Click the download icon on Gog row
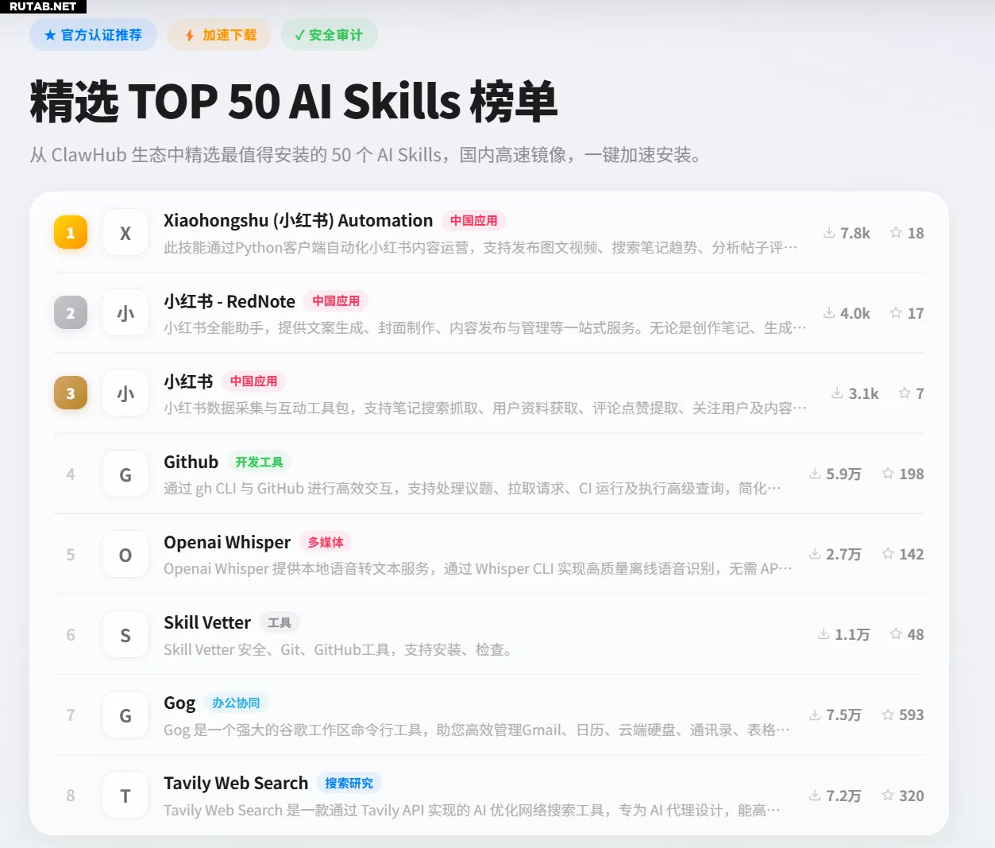The image size is (995, 848). click(815, 714)
